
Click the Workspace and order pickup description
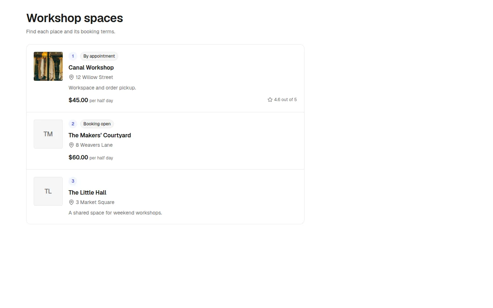tap(102, 88)
